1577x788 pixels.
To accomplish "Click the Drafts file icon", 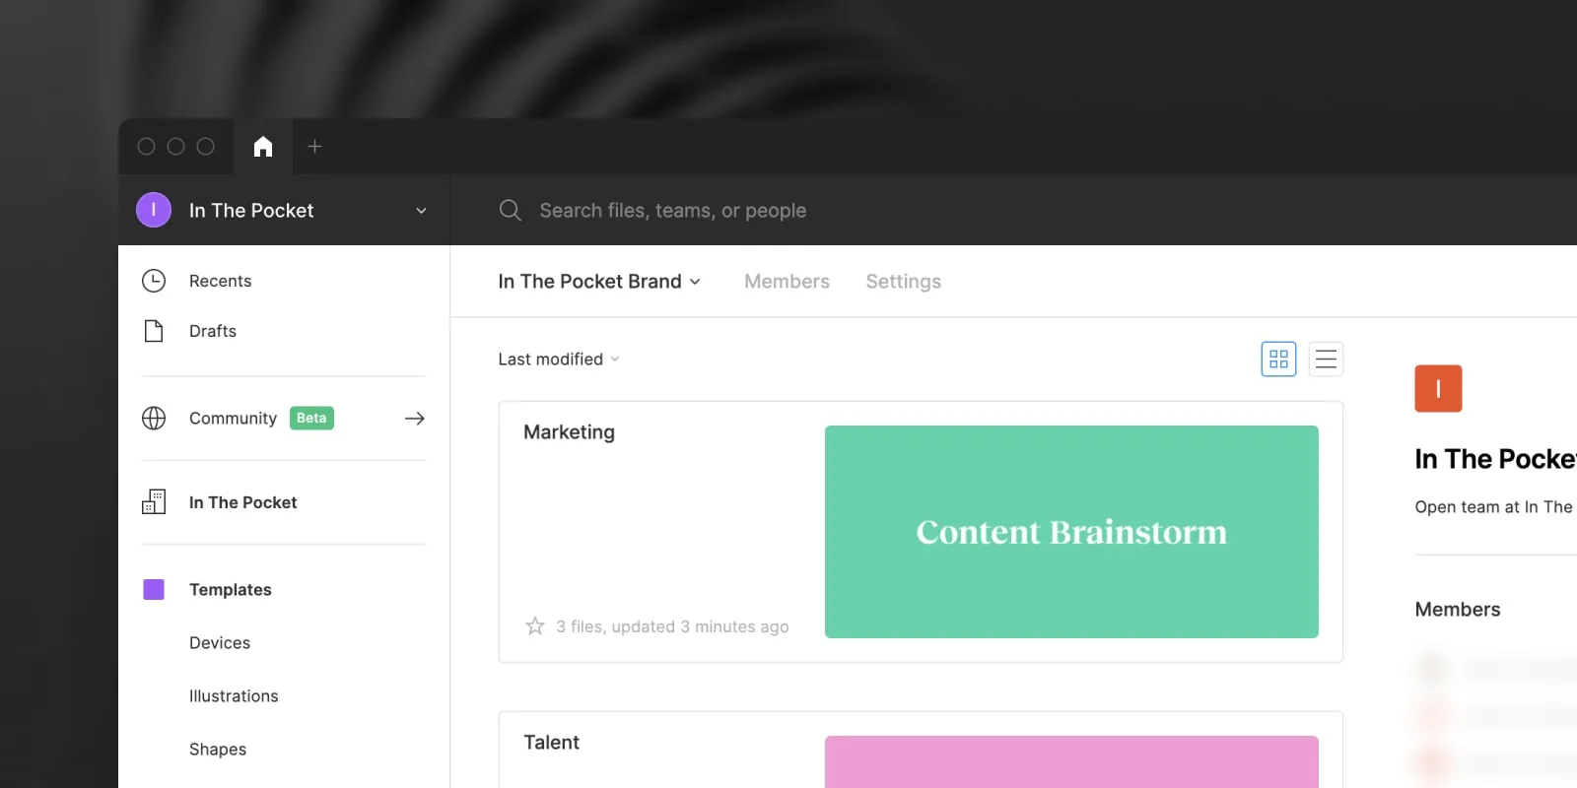I will pos(154,331).
